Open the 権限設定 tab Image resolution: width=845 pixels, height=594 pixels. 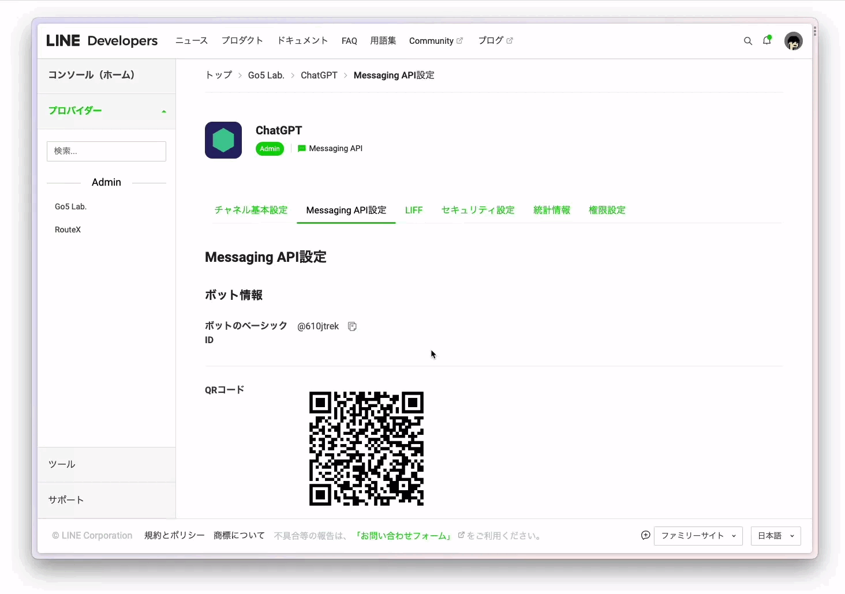607,210
